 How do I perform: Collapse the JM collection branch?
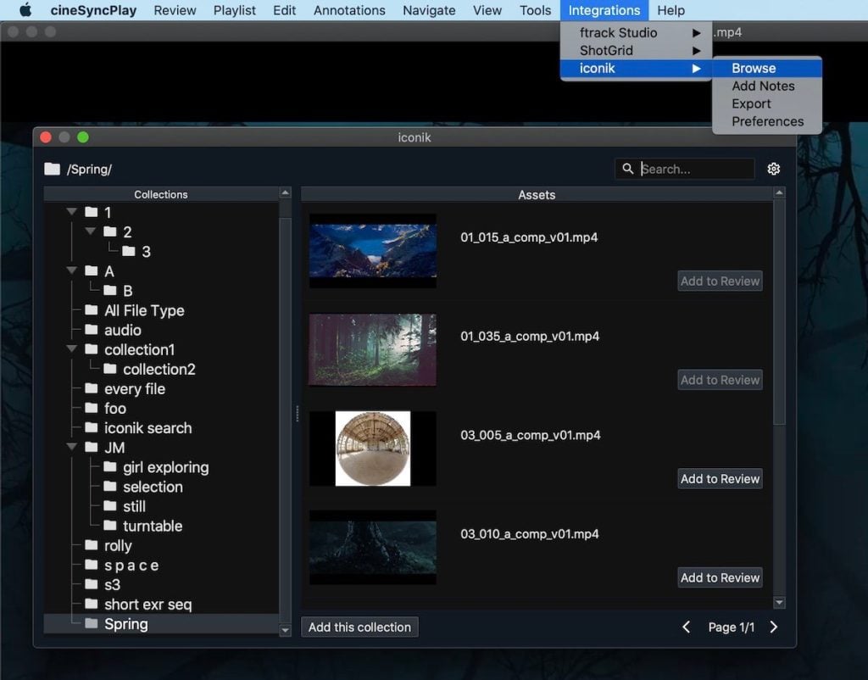pyautogui.click(x=71, y=447)
